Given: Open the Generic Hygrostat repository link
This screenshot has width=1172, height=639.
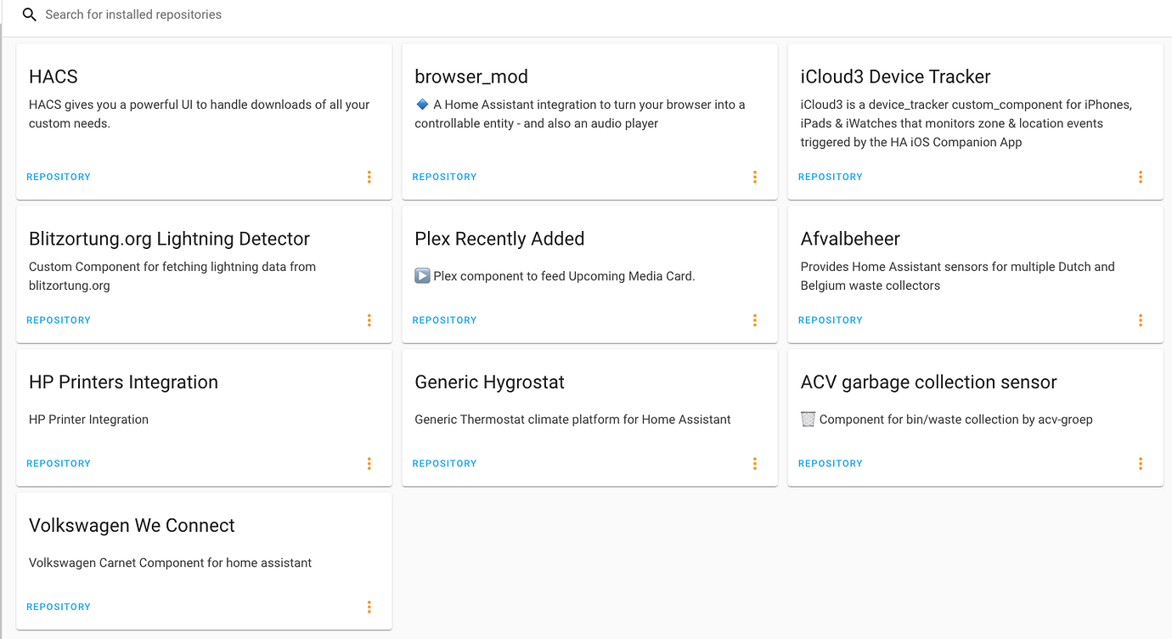Looking at the screenshot, I should coord(444,463).
